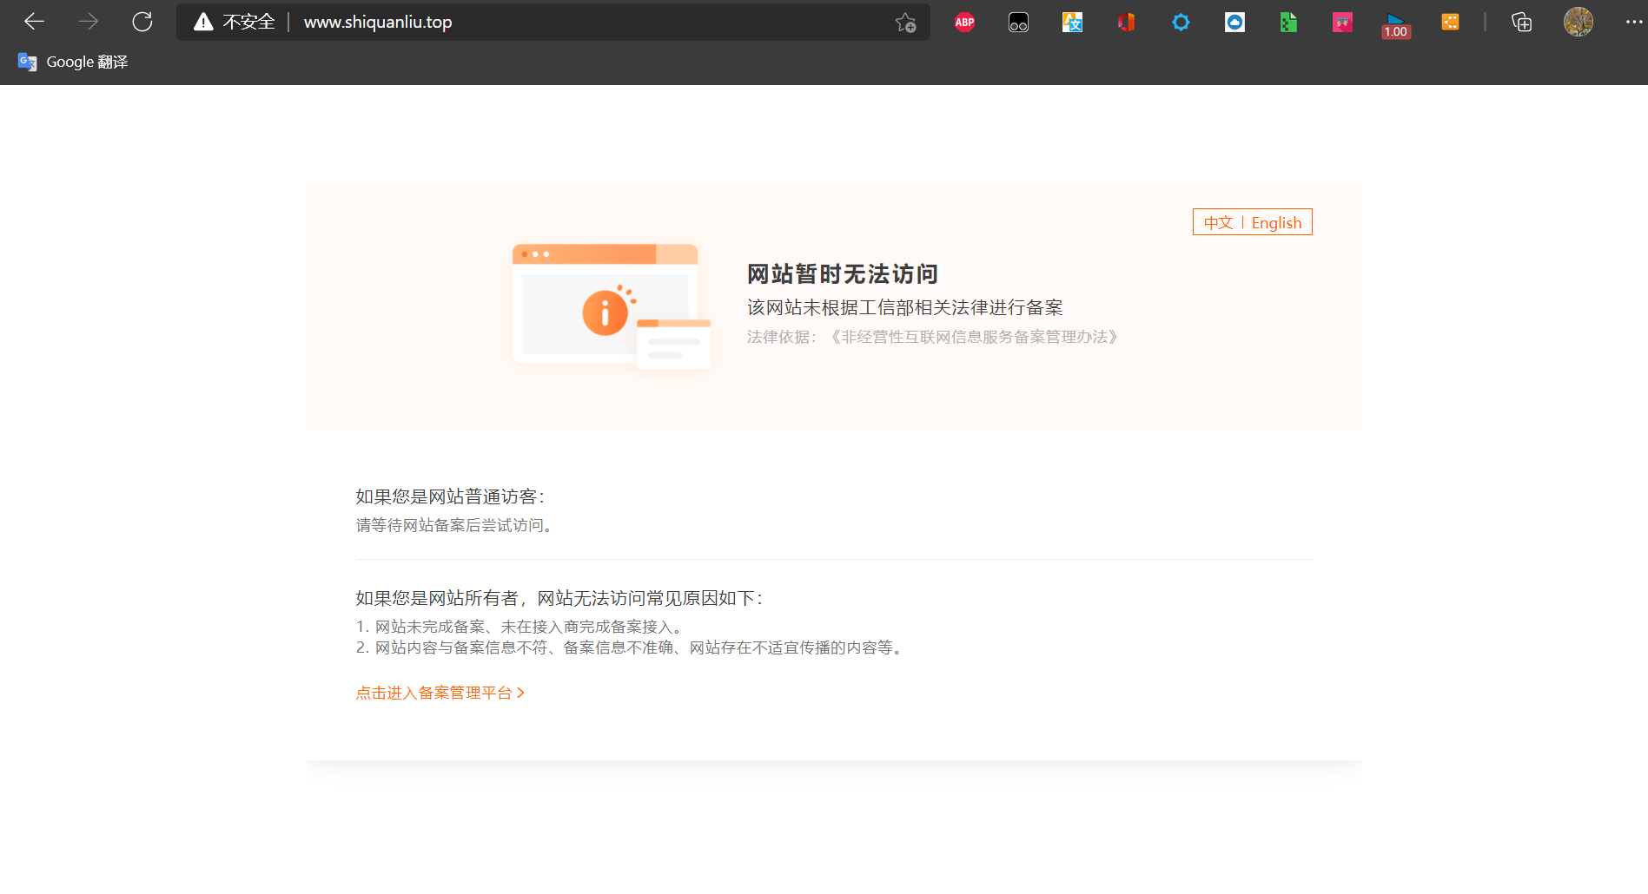Open the Tampermonkey extension icon
The width and height of the screenshot is (1648, 894).
click(1018, 23)
